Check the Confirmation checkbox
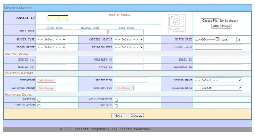The image size is (255, 136). click(39, 106)
